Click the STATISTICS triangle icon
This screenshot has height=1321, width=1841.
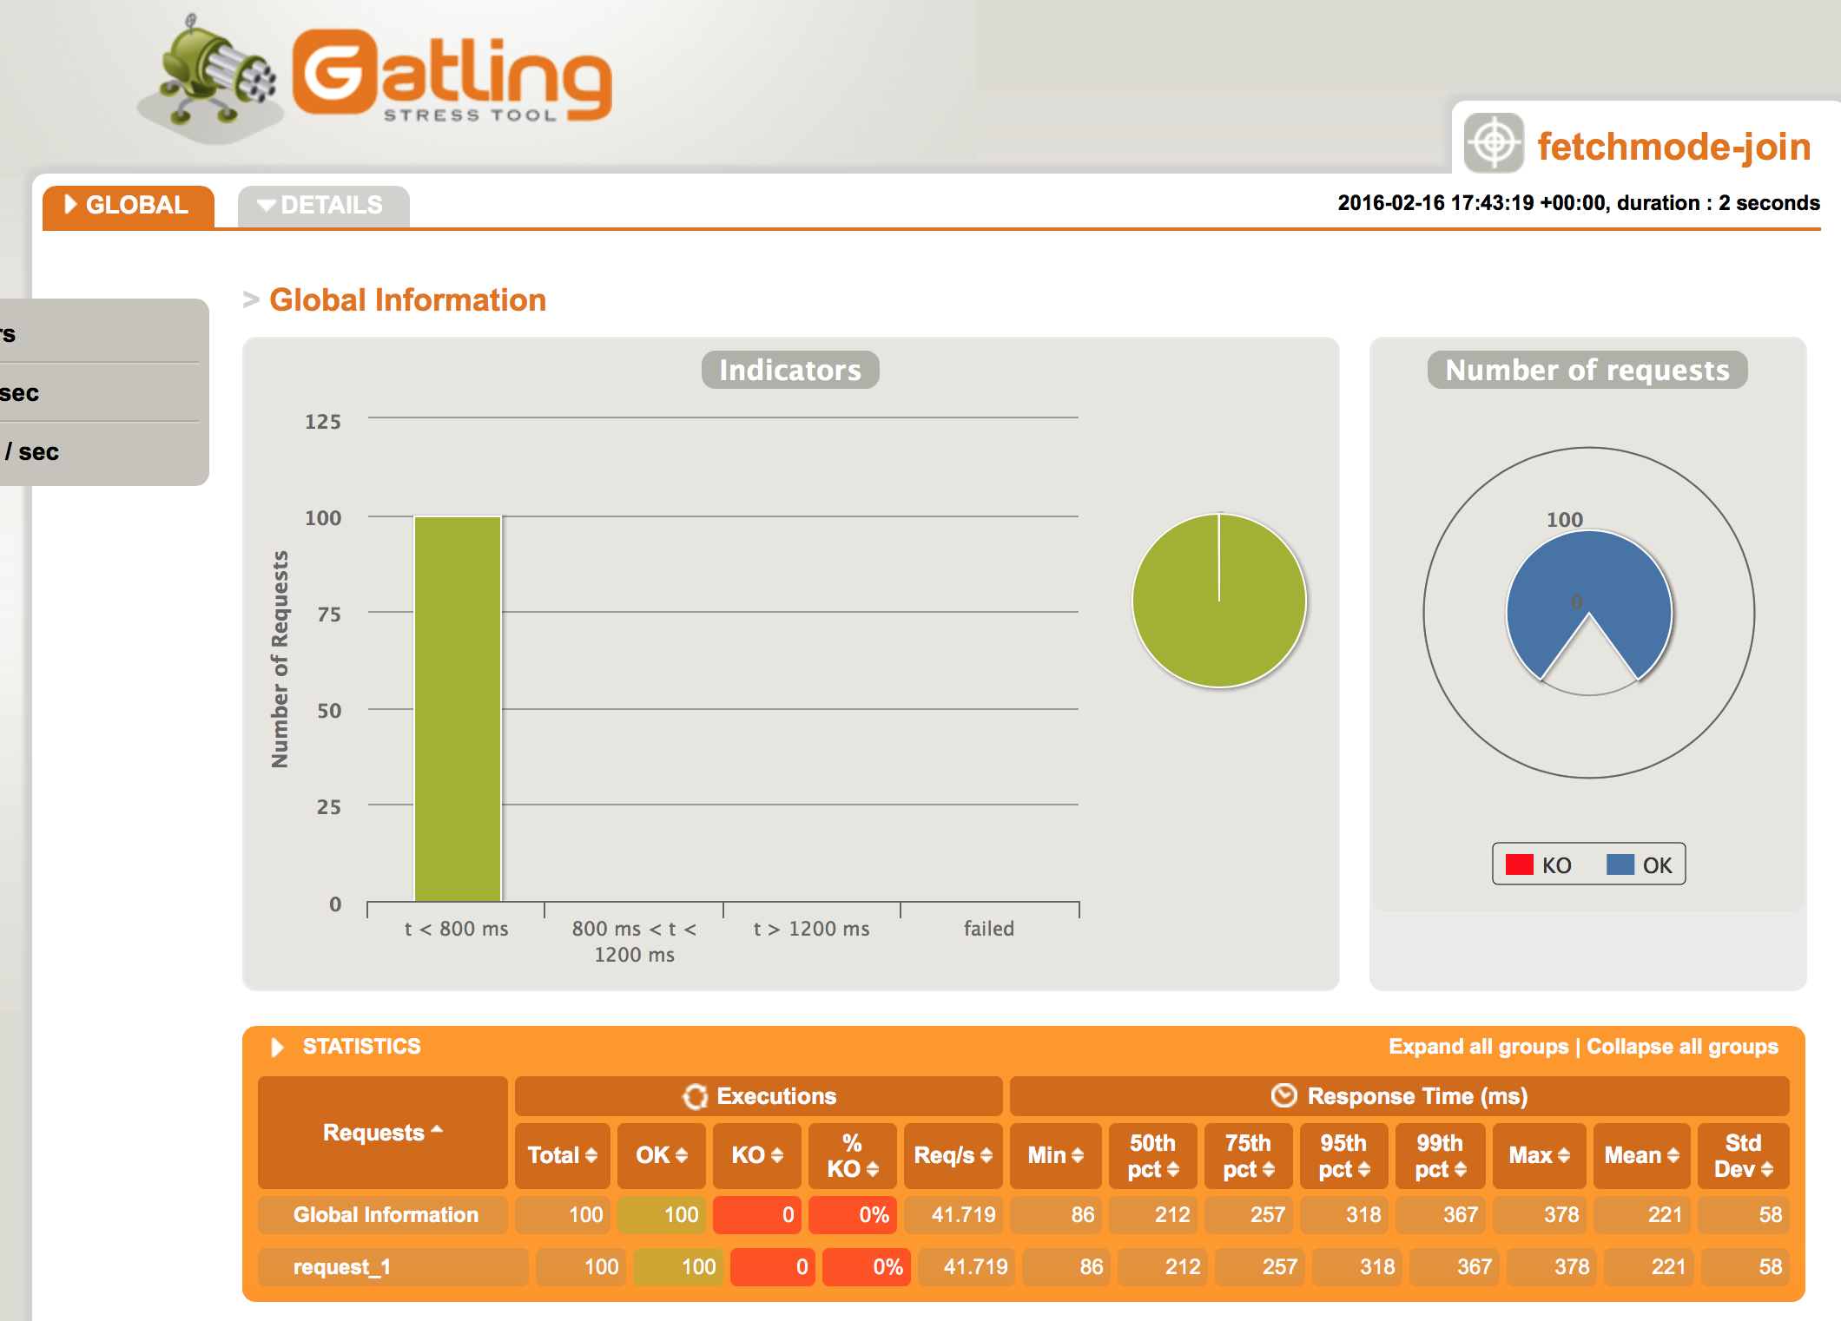point(277,1047)
